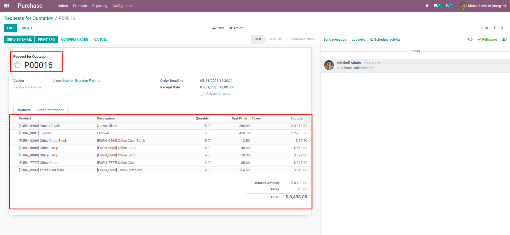Viewport: 510px width, 235px height.
Task: Switch to the Other Information tab
Action: [51, 110]
